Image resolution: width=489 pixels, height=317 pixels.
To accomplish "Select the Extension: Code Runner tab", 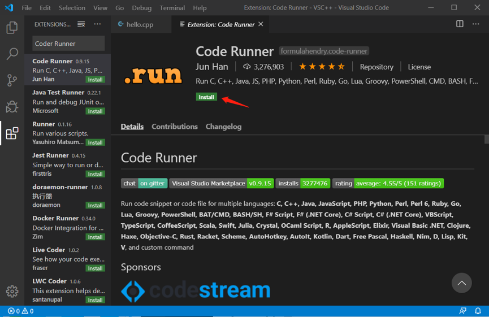I will (220, 24).
